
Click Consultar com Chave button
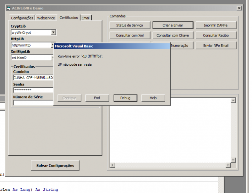point(173,36)
